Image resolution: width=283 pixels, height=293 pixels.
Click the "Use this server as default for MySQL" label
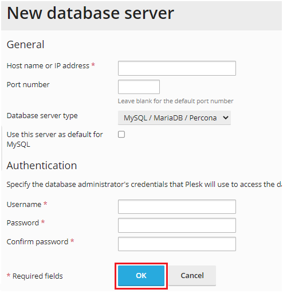[54, 139]
